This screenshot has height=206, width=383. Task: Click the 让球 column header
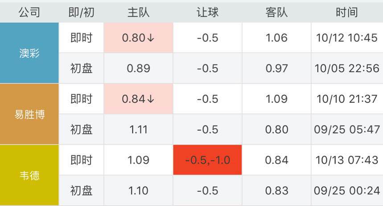(208, 12)
